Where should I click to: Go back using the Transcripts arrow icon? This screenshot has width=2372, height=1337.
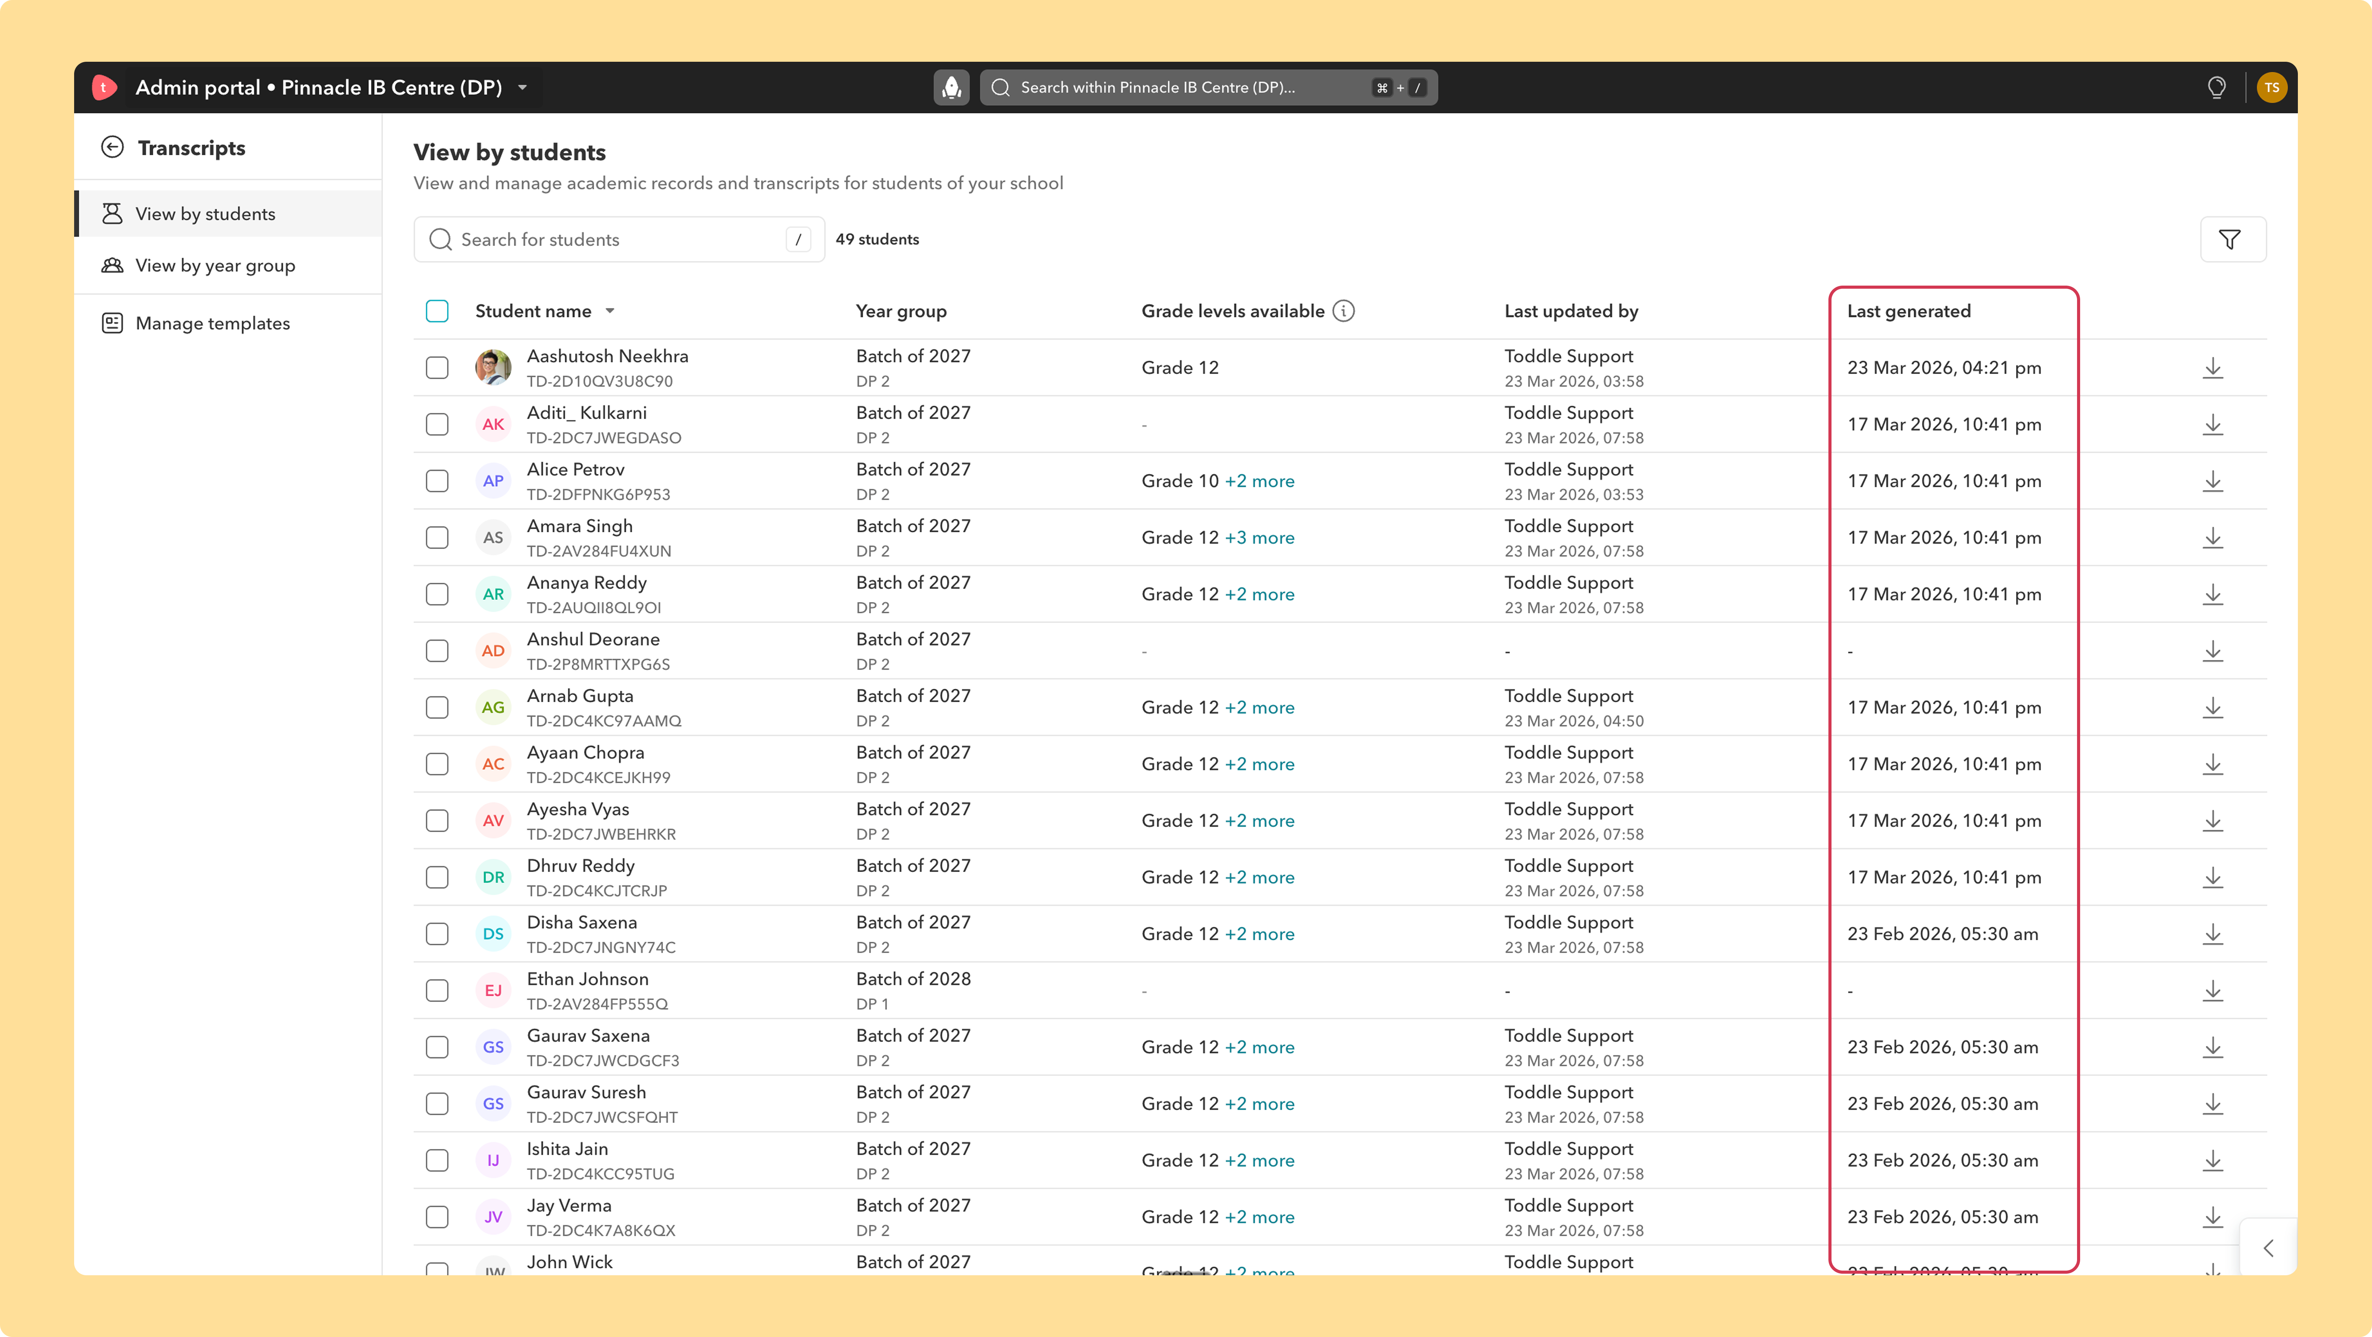coord(112,147)
